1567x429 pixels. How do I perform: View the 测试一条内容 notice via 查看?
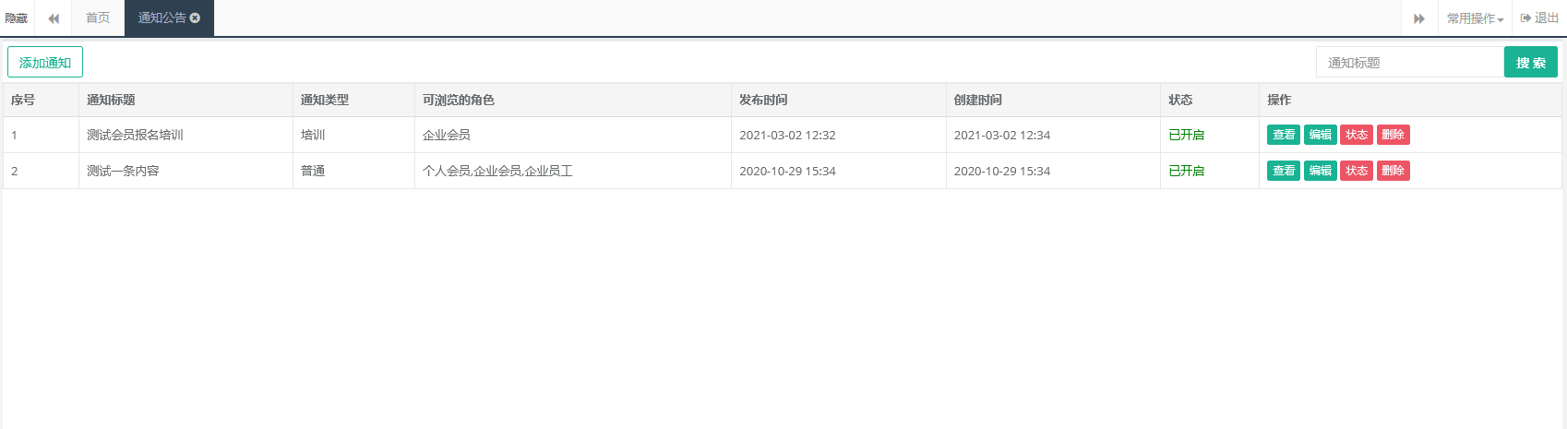[x=1283, y=171]
